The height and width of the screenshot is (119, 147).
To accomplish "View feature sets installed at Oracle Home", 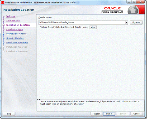I will click(93, 27).
